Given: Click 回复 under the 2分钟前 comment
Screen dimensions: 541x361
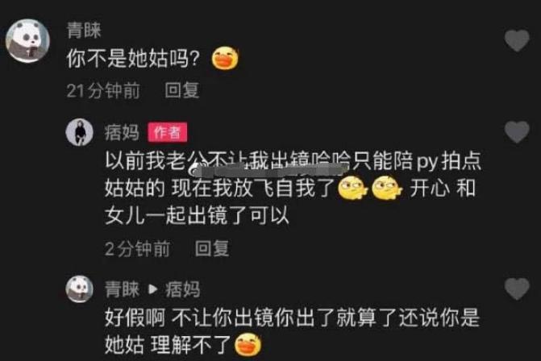Looking at the screenshot, I should 212,249.
